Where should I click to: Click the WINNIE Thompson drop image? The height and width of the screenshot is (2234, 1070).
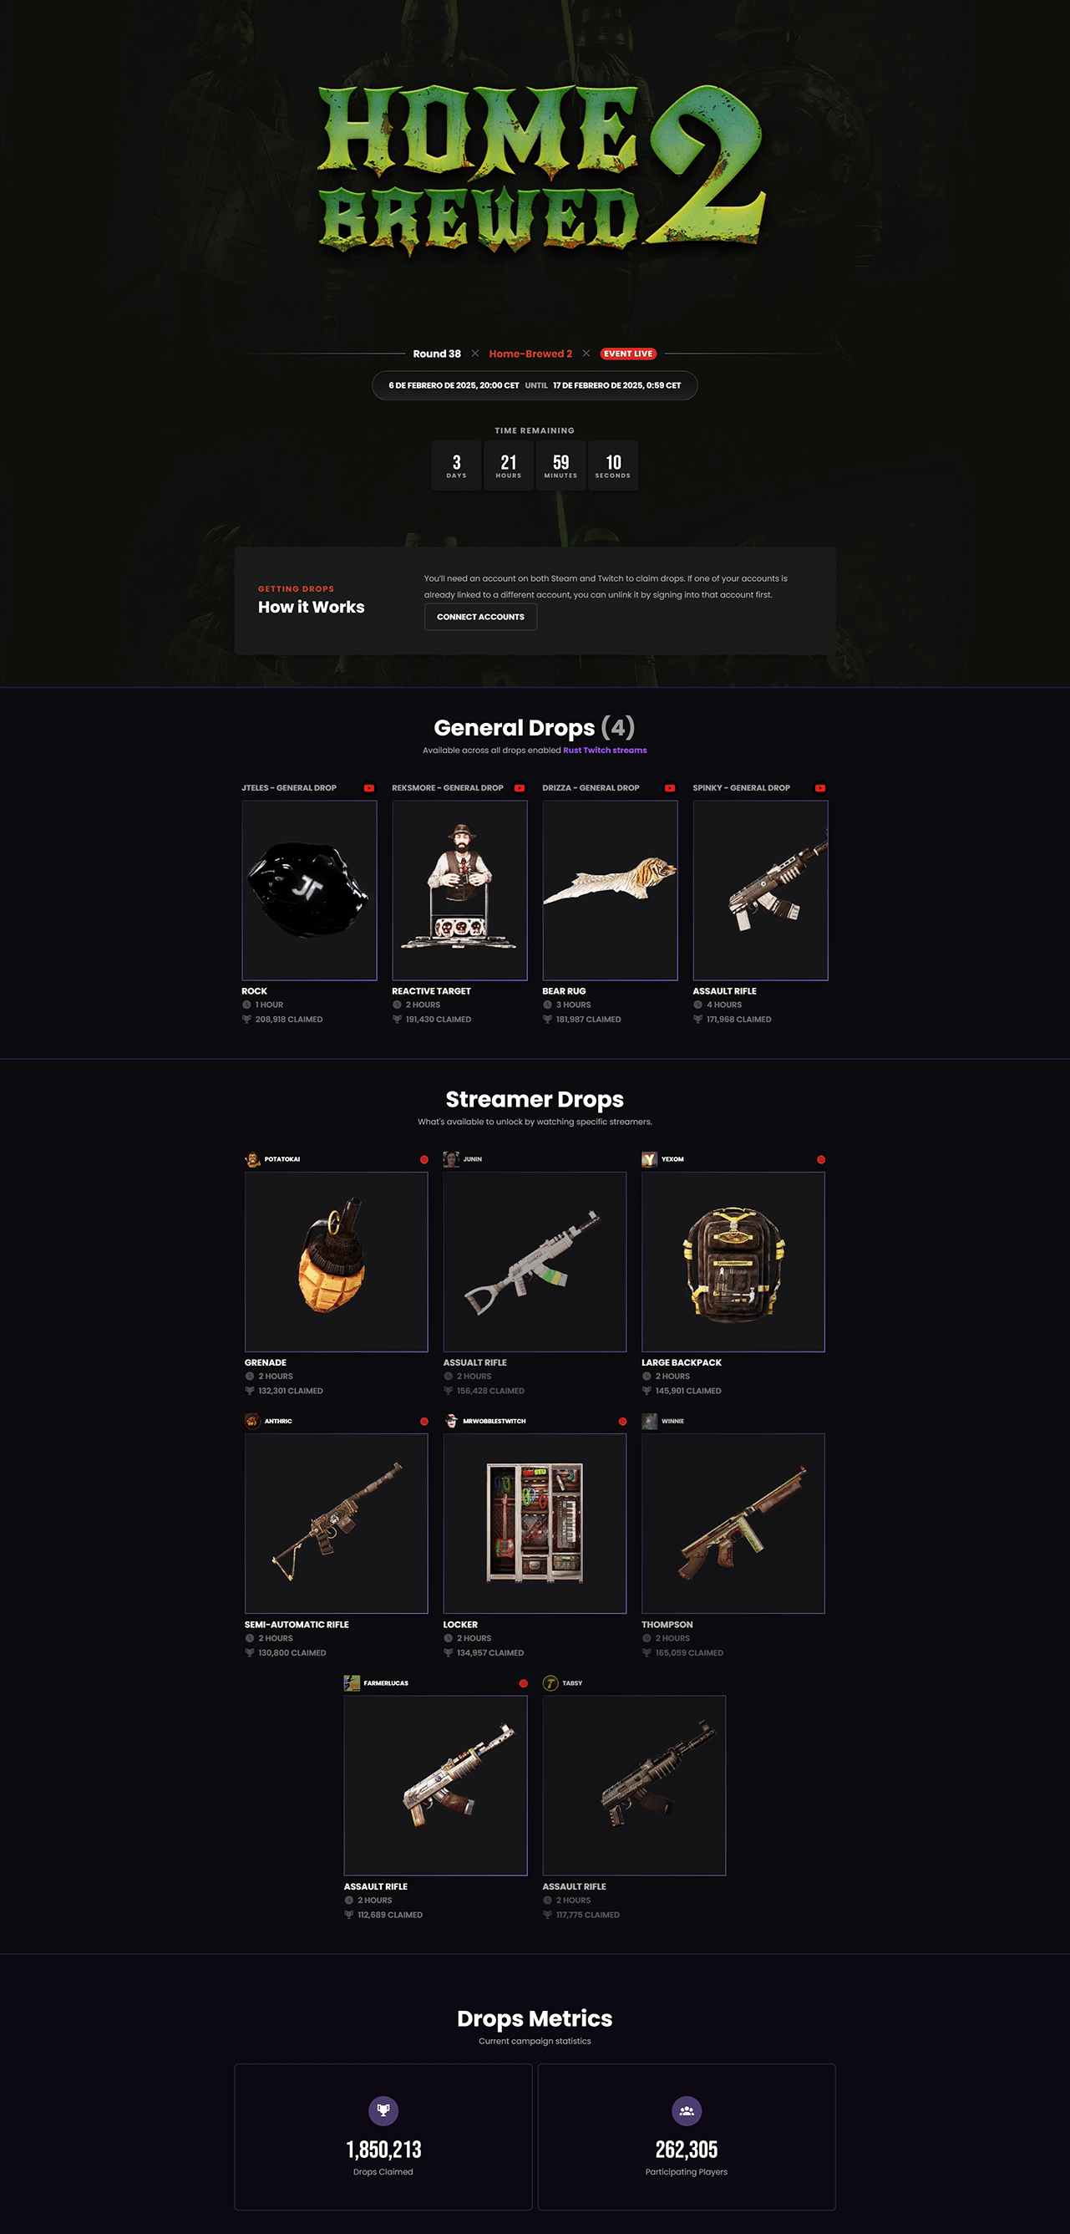pyautogui.click(x=733, y=1524)
